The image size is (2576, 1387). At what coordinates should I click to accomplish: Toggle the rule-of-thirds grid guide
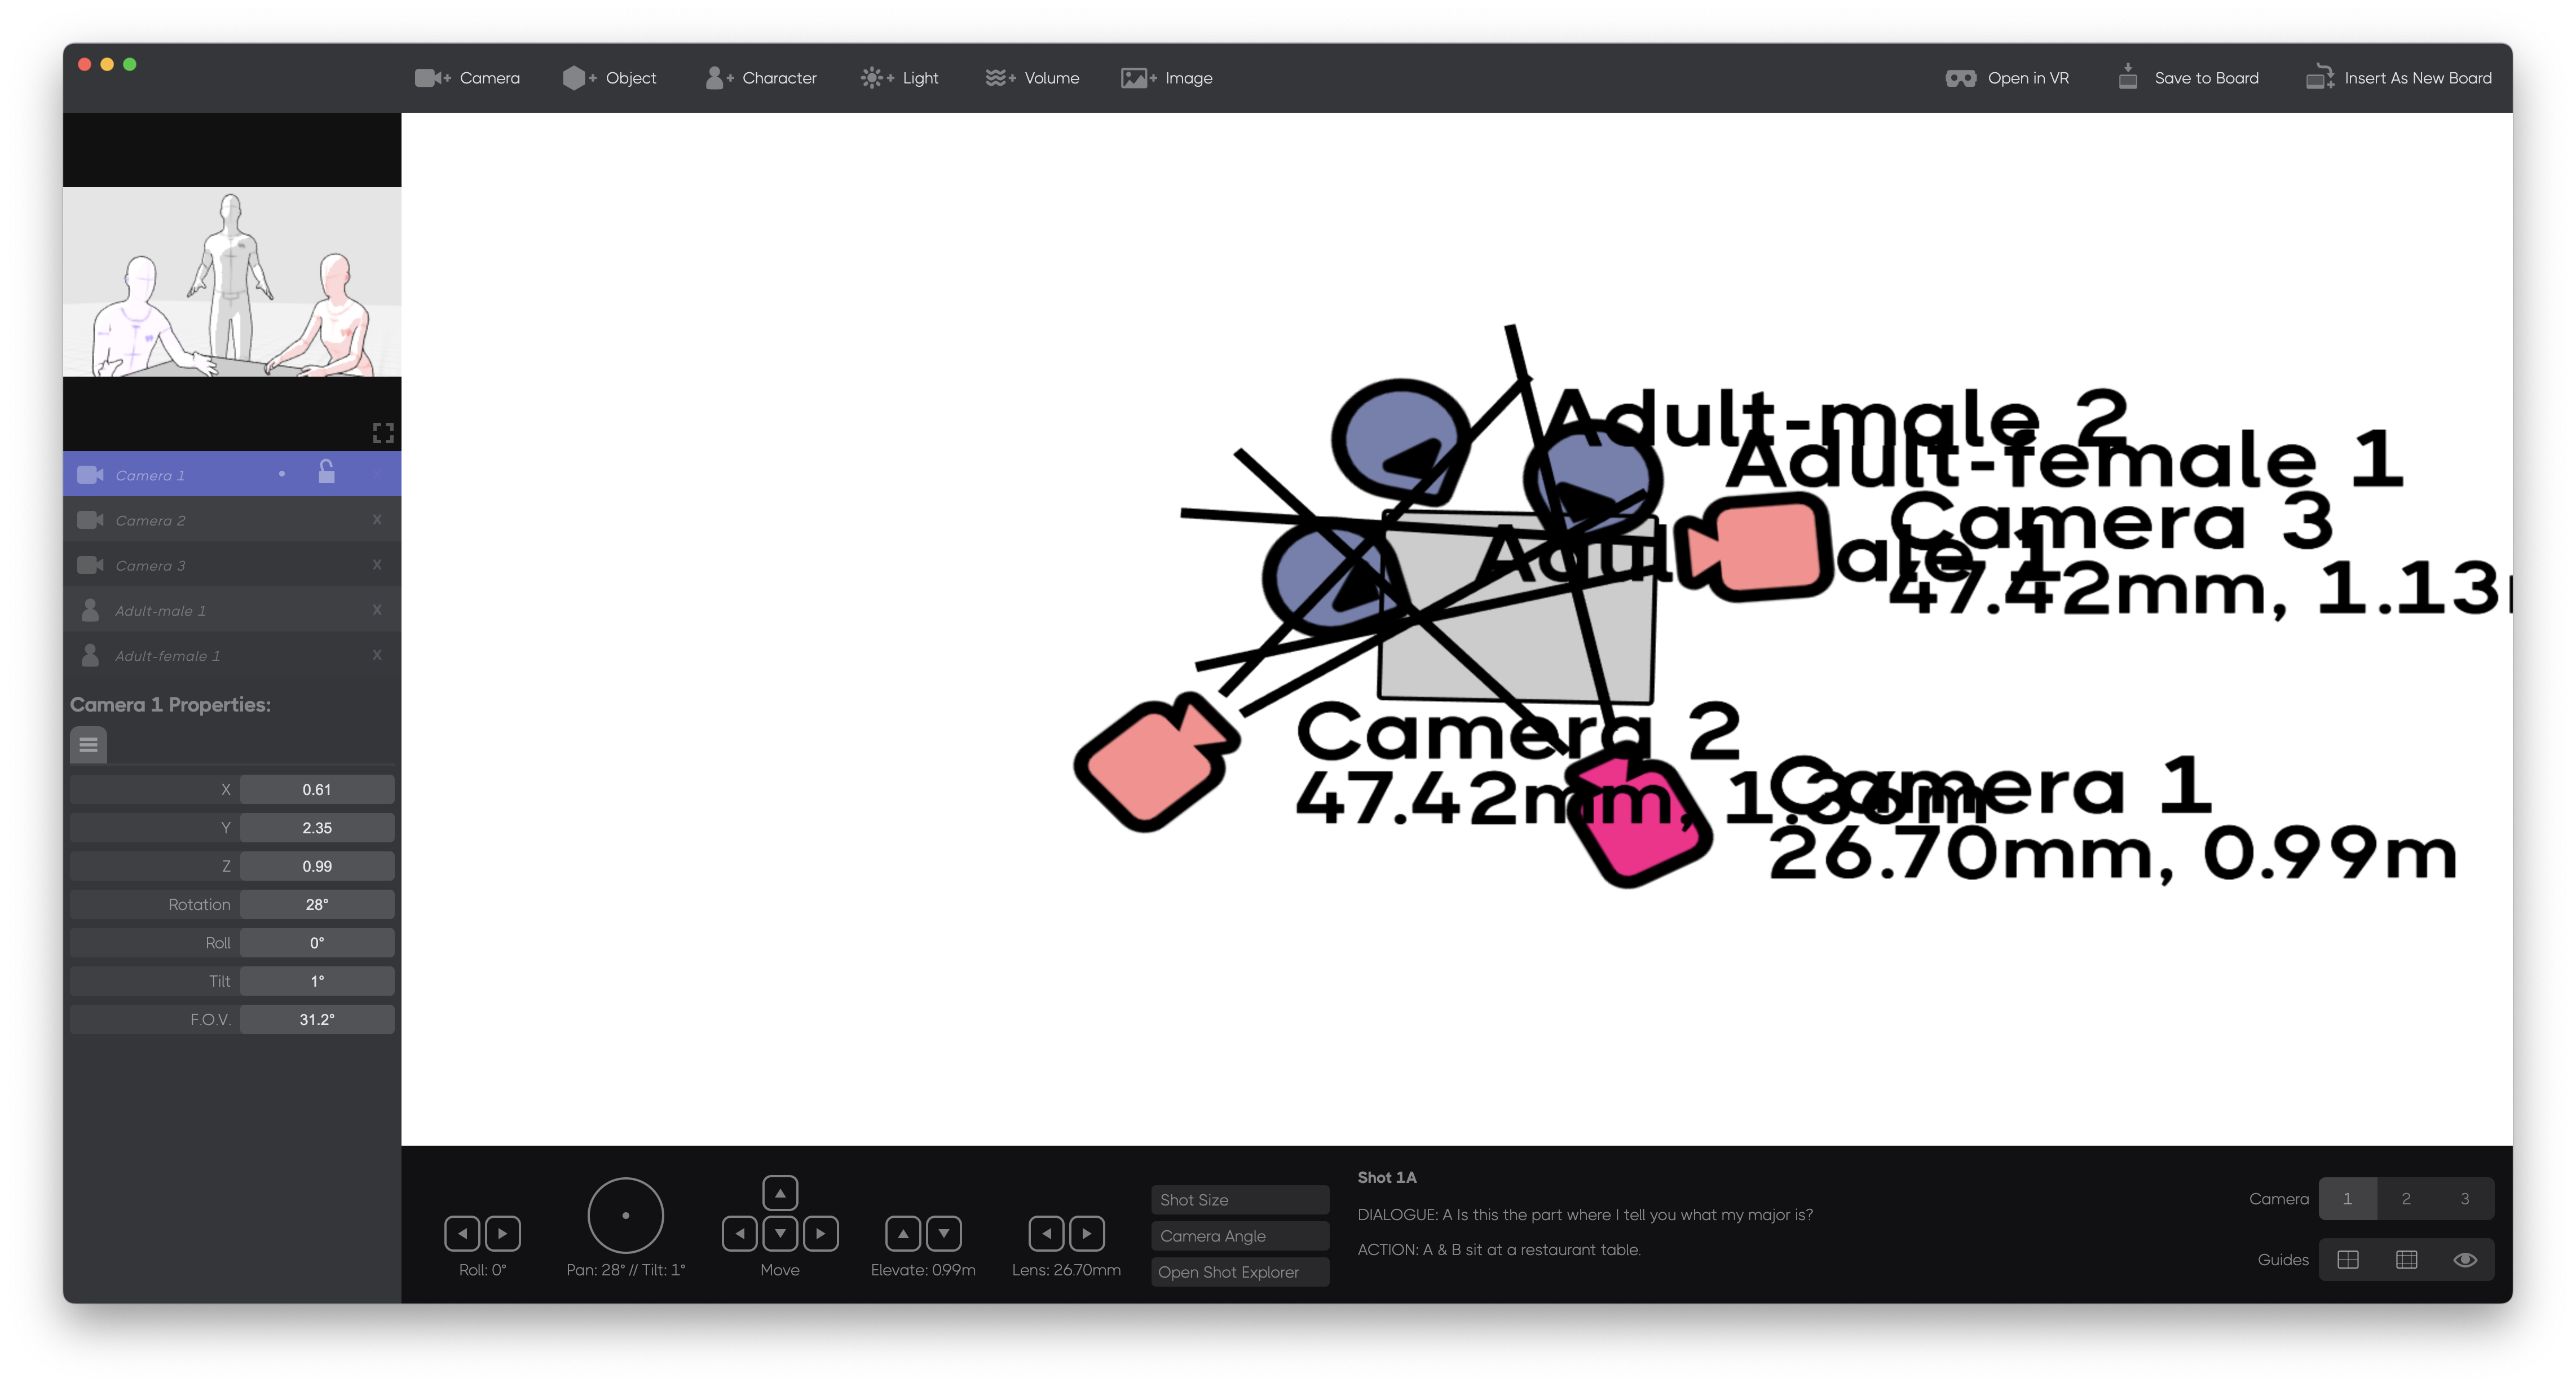click(x=2406, y=1260)
